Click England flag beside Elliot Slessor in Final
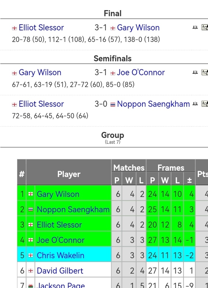 [x=14, y=28]
